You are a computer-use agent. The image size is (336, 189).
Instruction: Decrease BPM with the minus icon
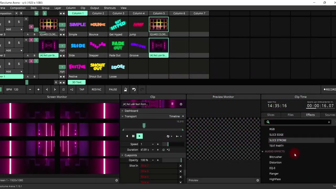(30, 90)
